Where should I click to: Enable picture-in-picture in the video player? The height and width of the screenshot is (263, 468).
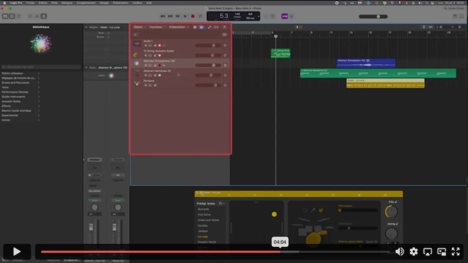coord(442,251)
